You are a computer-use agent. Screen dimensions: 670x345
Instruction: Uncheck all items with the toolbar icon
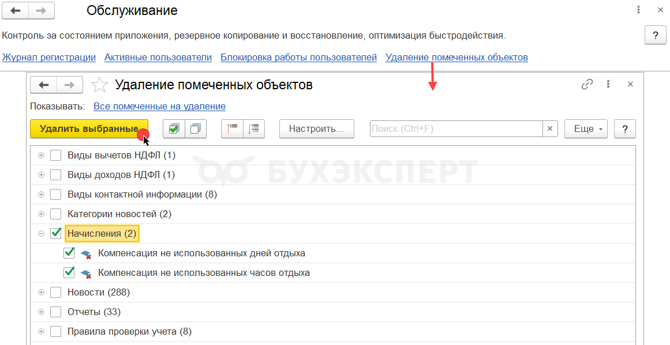click(x=196, y=129)
